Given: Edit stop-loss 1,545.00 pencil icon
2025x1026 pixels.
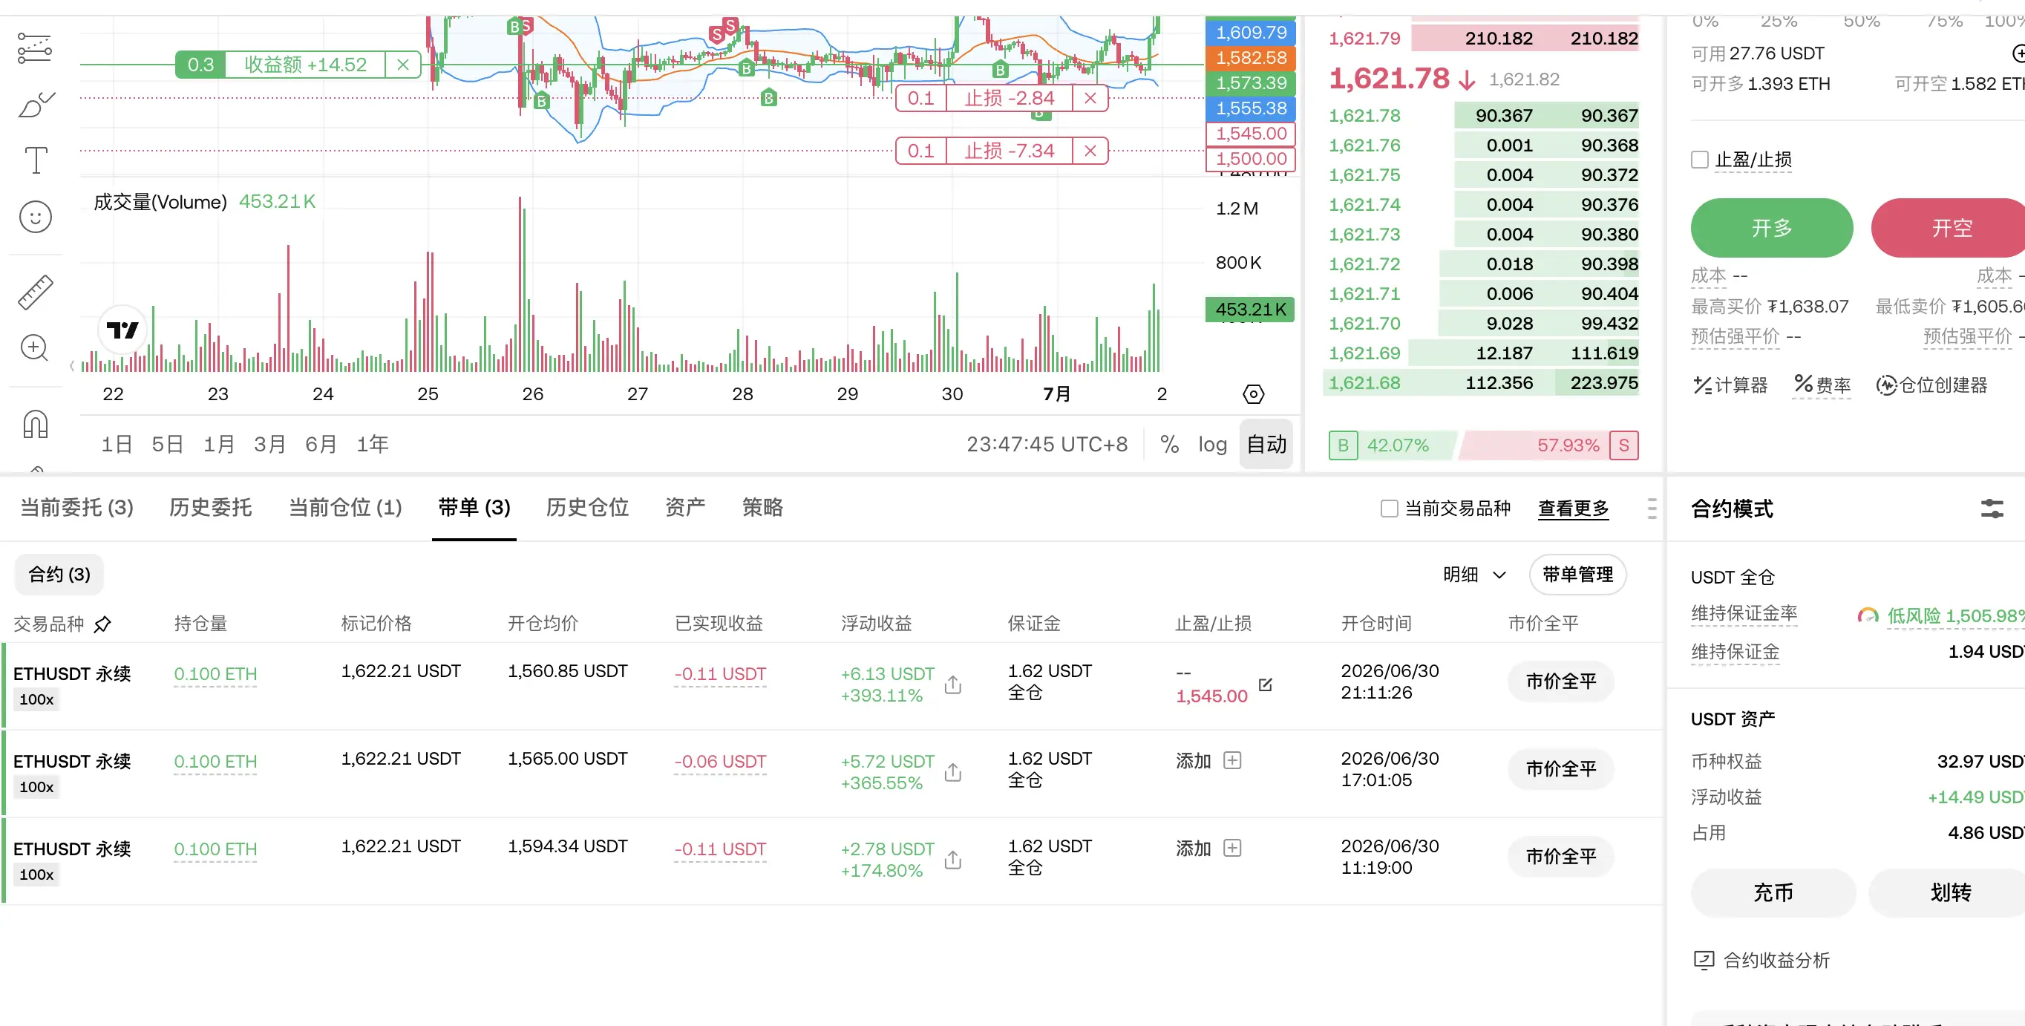Looking at the screenshot, I should point(1265,684).
